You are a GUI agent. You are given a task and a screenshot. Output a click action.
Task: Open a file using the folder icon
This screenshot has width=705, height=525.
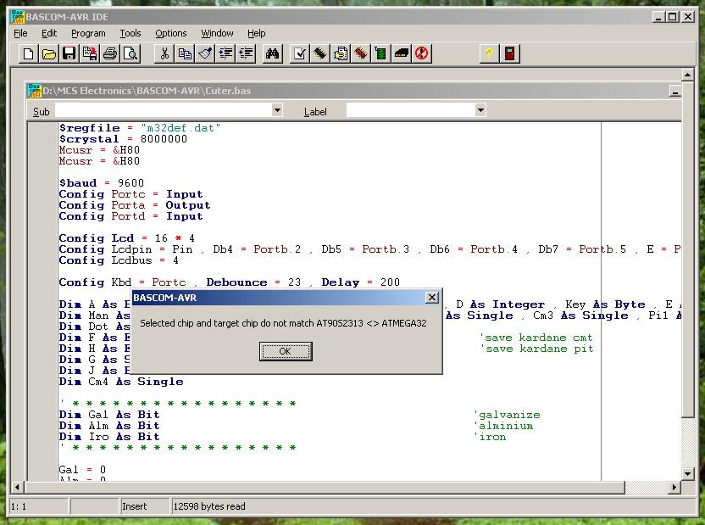pyautogui.click(x=49, y=54)
